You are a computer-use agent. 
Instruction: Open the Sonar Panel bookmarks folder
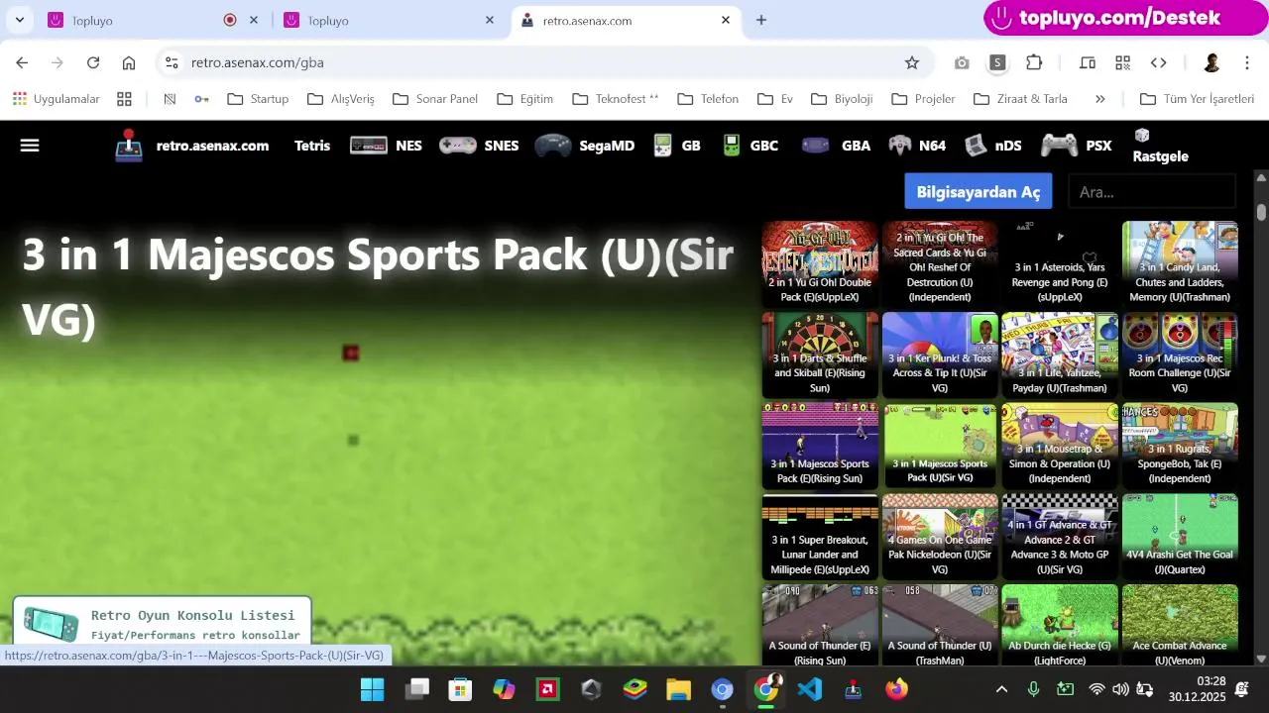point(436,99)
